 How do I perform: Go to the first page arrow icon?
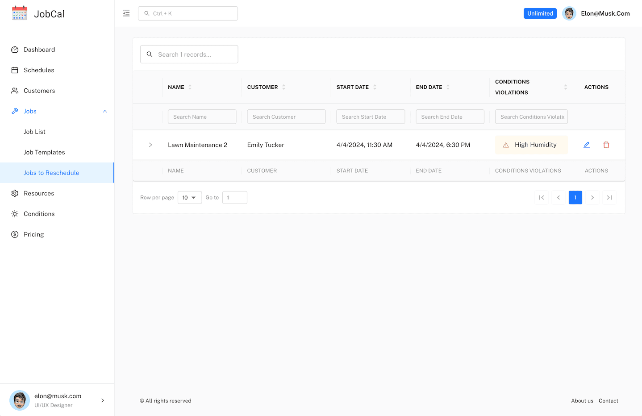click(542, 197)
